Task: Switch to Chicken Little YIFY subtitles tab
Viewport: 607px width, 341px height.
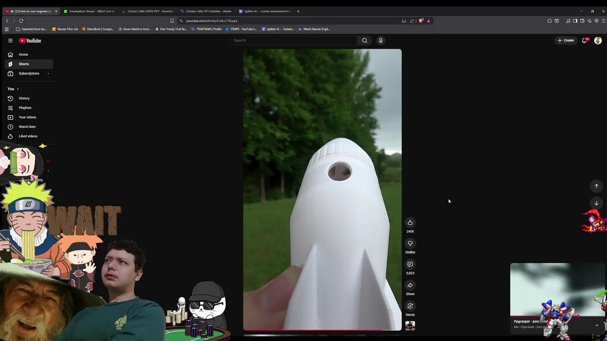Action: pyautogui.click(x=206, y=11)
